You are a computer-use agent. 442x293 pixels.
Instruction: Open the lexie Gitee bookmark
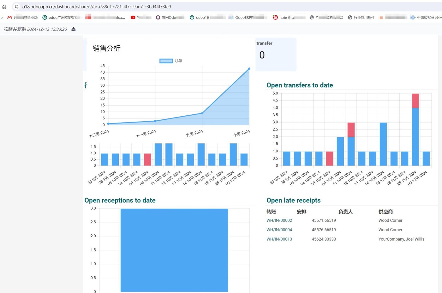(x=289, y=18)
